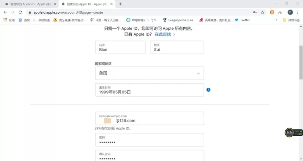
Task: Open the Leaguepedia bookmark
Action: [179, 20]
